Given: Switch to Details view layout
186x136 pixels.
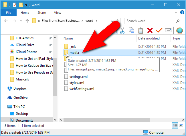Looking at the screenshot, I should coord(175,126).
